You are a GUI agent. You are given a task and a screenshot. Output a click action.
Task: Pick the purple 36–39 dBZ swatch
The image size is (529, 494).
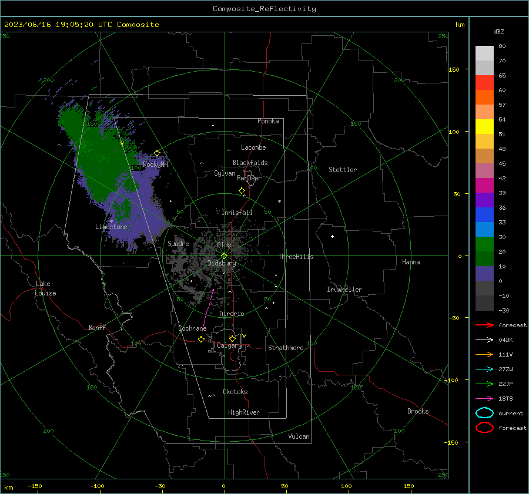(484, 200)
